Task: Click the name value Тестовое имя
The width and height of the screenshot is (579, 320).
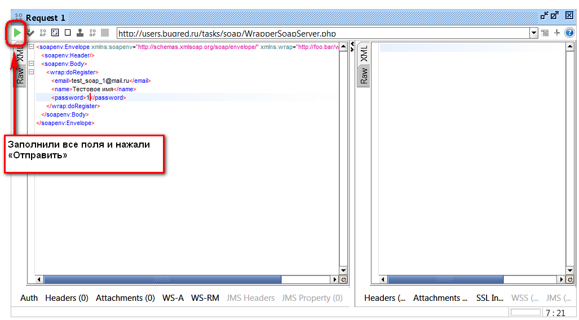Action: (92, 89)
